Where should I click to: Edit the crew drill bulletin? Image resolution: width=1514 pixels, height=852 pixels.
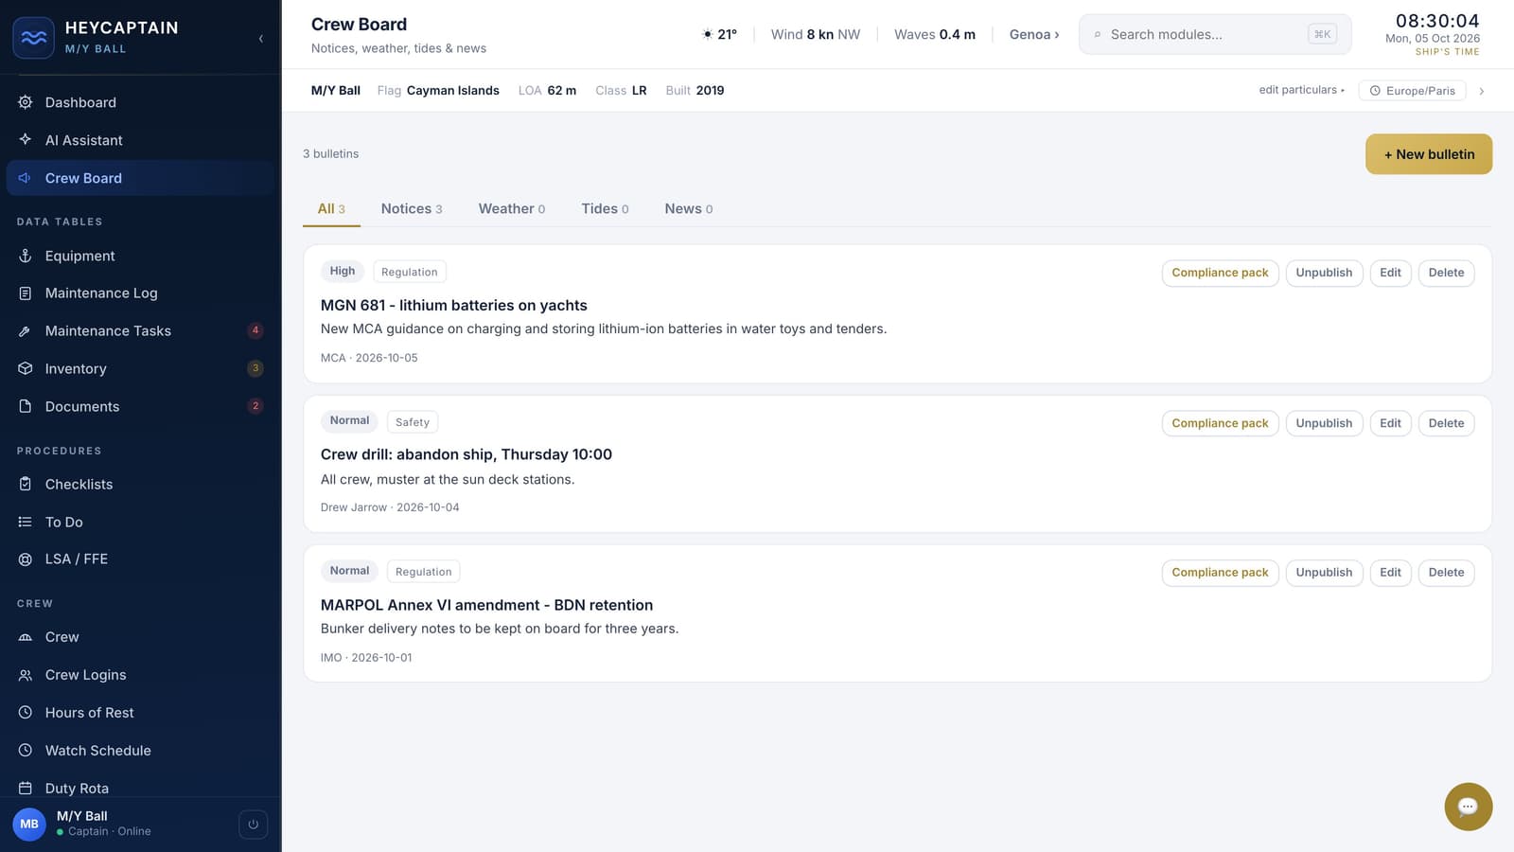(1390, 423)
